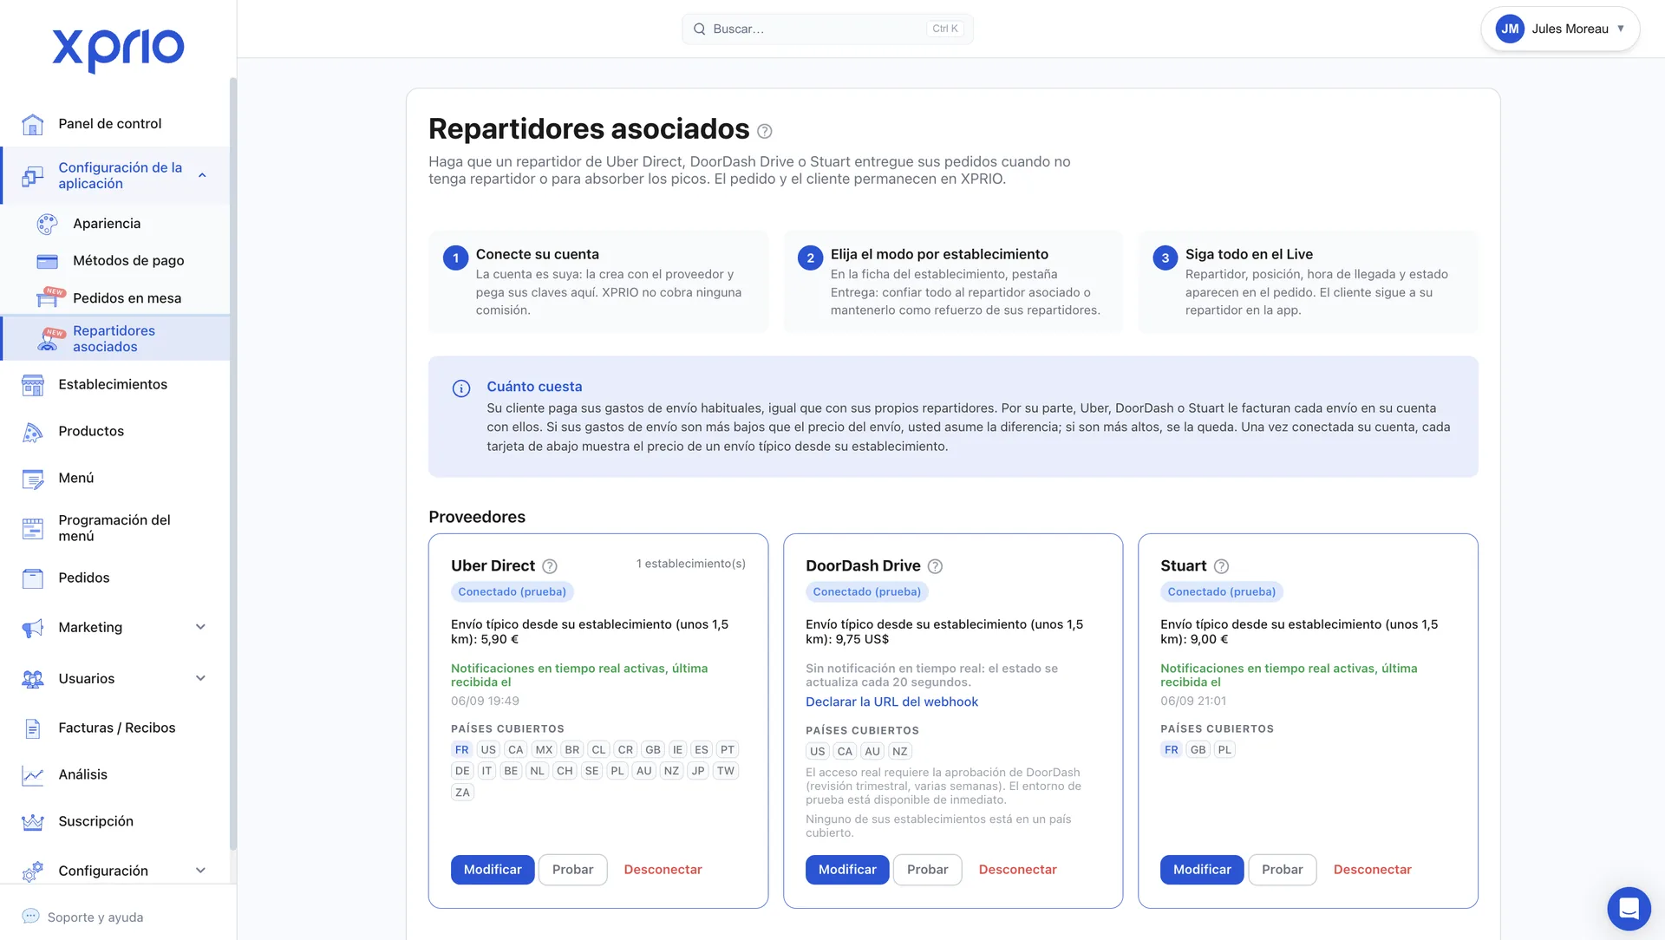Expand the Usuarios submenu chevron

point(200,679)
